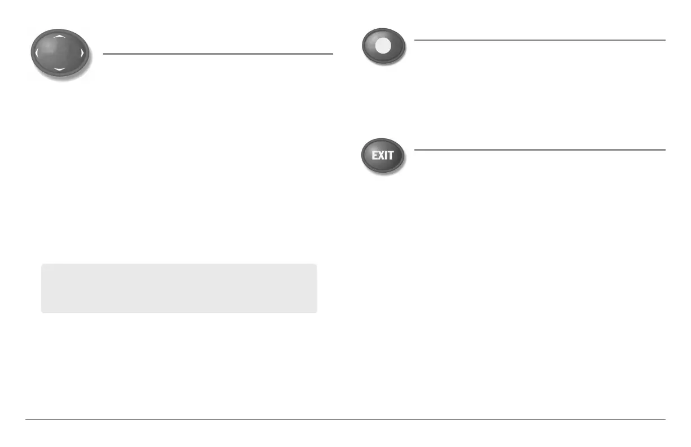The height and width of the screenshot is (447, 691).
Task: Select the EXIT lettering on the oval key
Action: pyautogui.click(x=383, y=155)
